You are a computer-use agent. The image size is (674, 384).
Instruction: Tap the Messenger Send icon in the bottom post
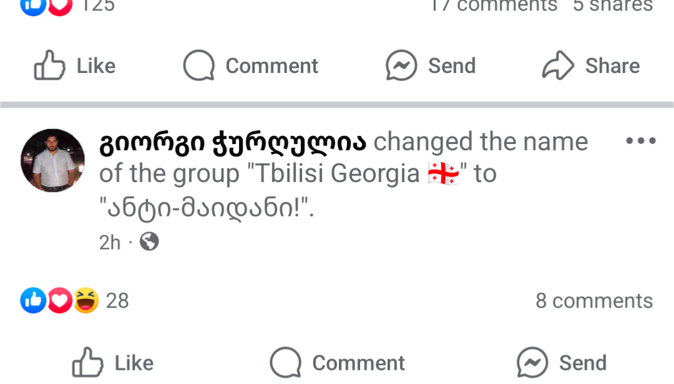(x=532, y=362)
